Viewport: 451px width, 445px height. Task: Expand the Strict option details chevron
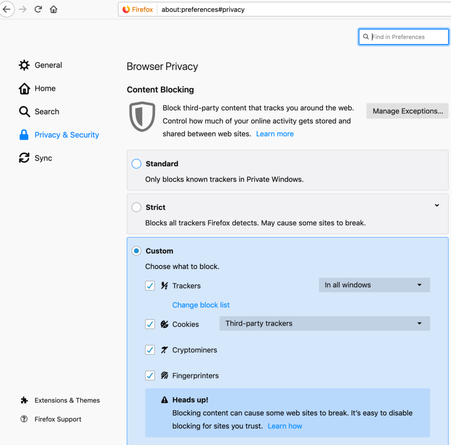pyautogui.click(x=437, y=206)
